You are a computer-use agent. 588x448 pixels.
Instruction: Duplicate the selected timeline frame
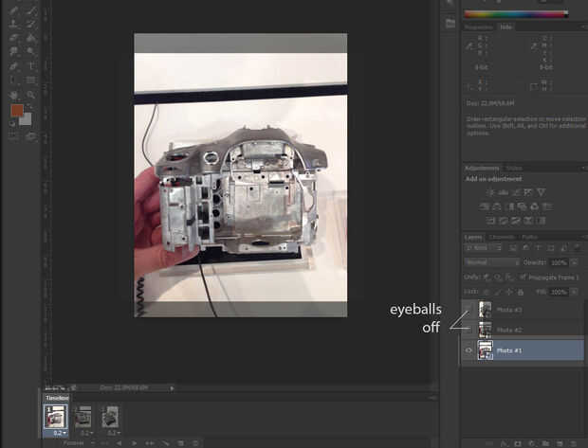tap(180, 443)
